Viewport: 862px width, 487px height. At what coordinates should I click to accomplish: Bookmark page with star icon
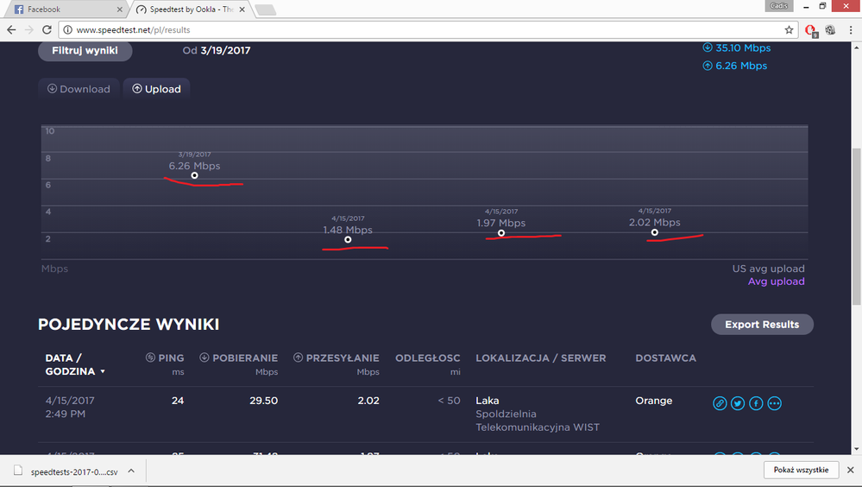[x=789, y=29]
